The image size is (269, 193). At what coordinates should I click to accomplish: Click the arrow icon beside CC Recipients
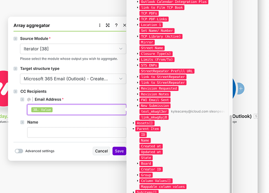click(x=16, y=91)
